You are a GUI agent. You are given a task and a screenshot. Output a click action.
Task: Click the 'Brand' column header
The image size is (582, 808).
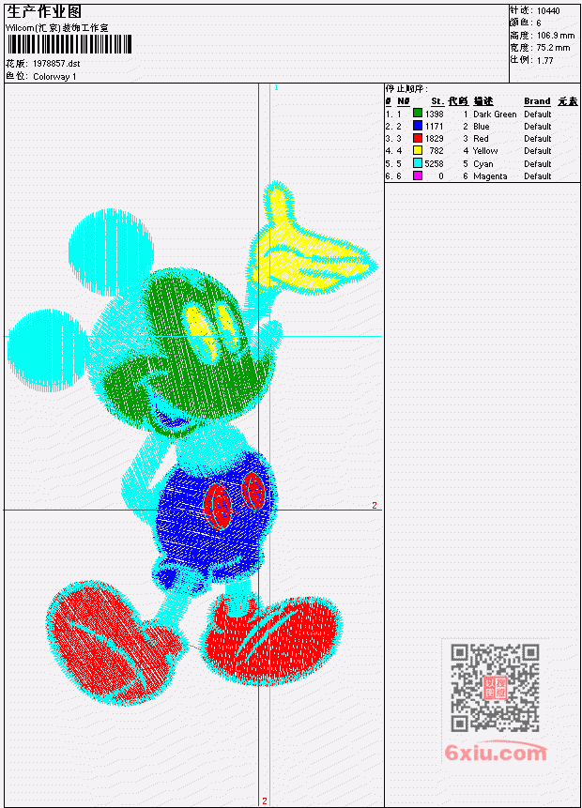pos(537,101)
